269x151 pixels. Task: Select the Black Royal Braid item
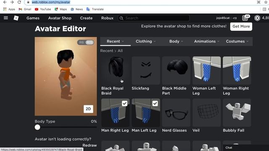[115, 70]
